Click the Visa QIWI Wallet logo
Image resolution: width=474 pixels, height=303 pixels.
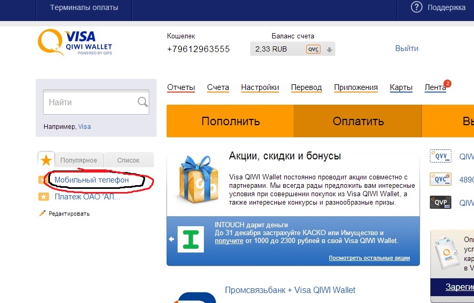(x=75, y=43)
